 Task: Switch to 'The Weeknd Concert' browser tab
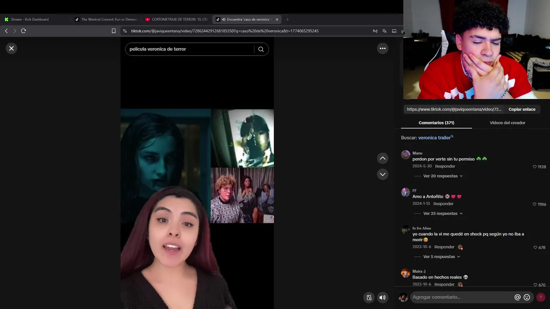click(107, 19)
